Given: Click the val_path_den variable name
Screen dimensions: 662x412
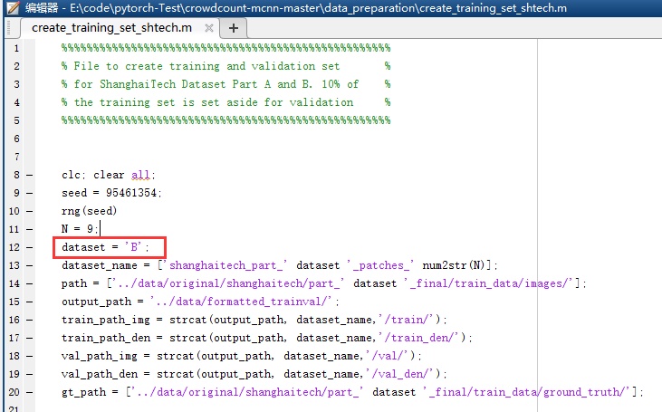Looking at the screenshot, I should 100,375.
